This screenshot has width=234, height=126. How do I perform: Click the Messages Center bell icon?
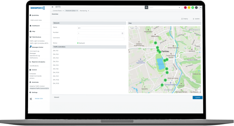click(30, 47)
